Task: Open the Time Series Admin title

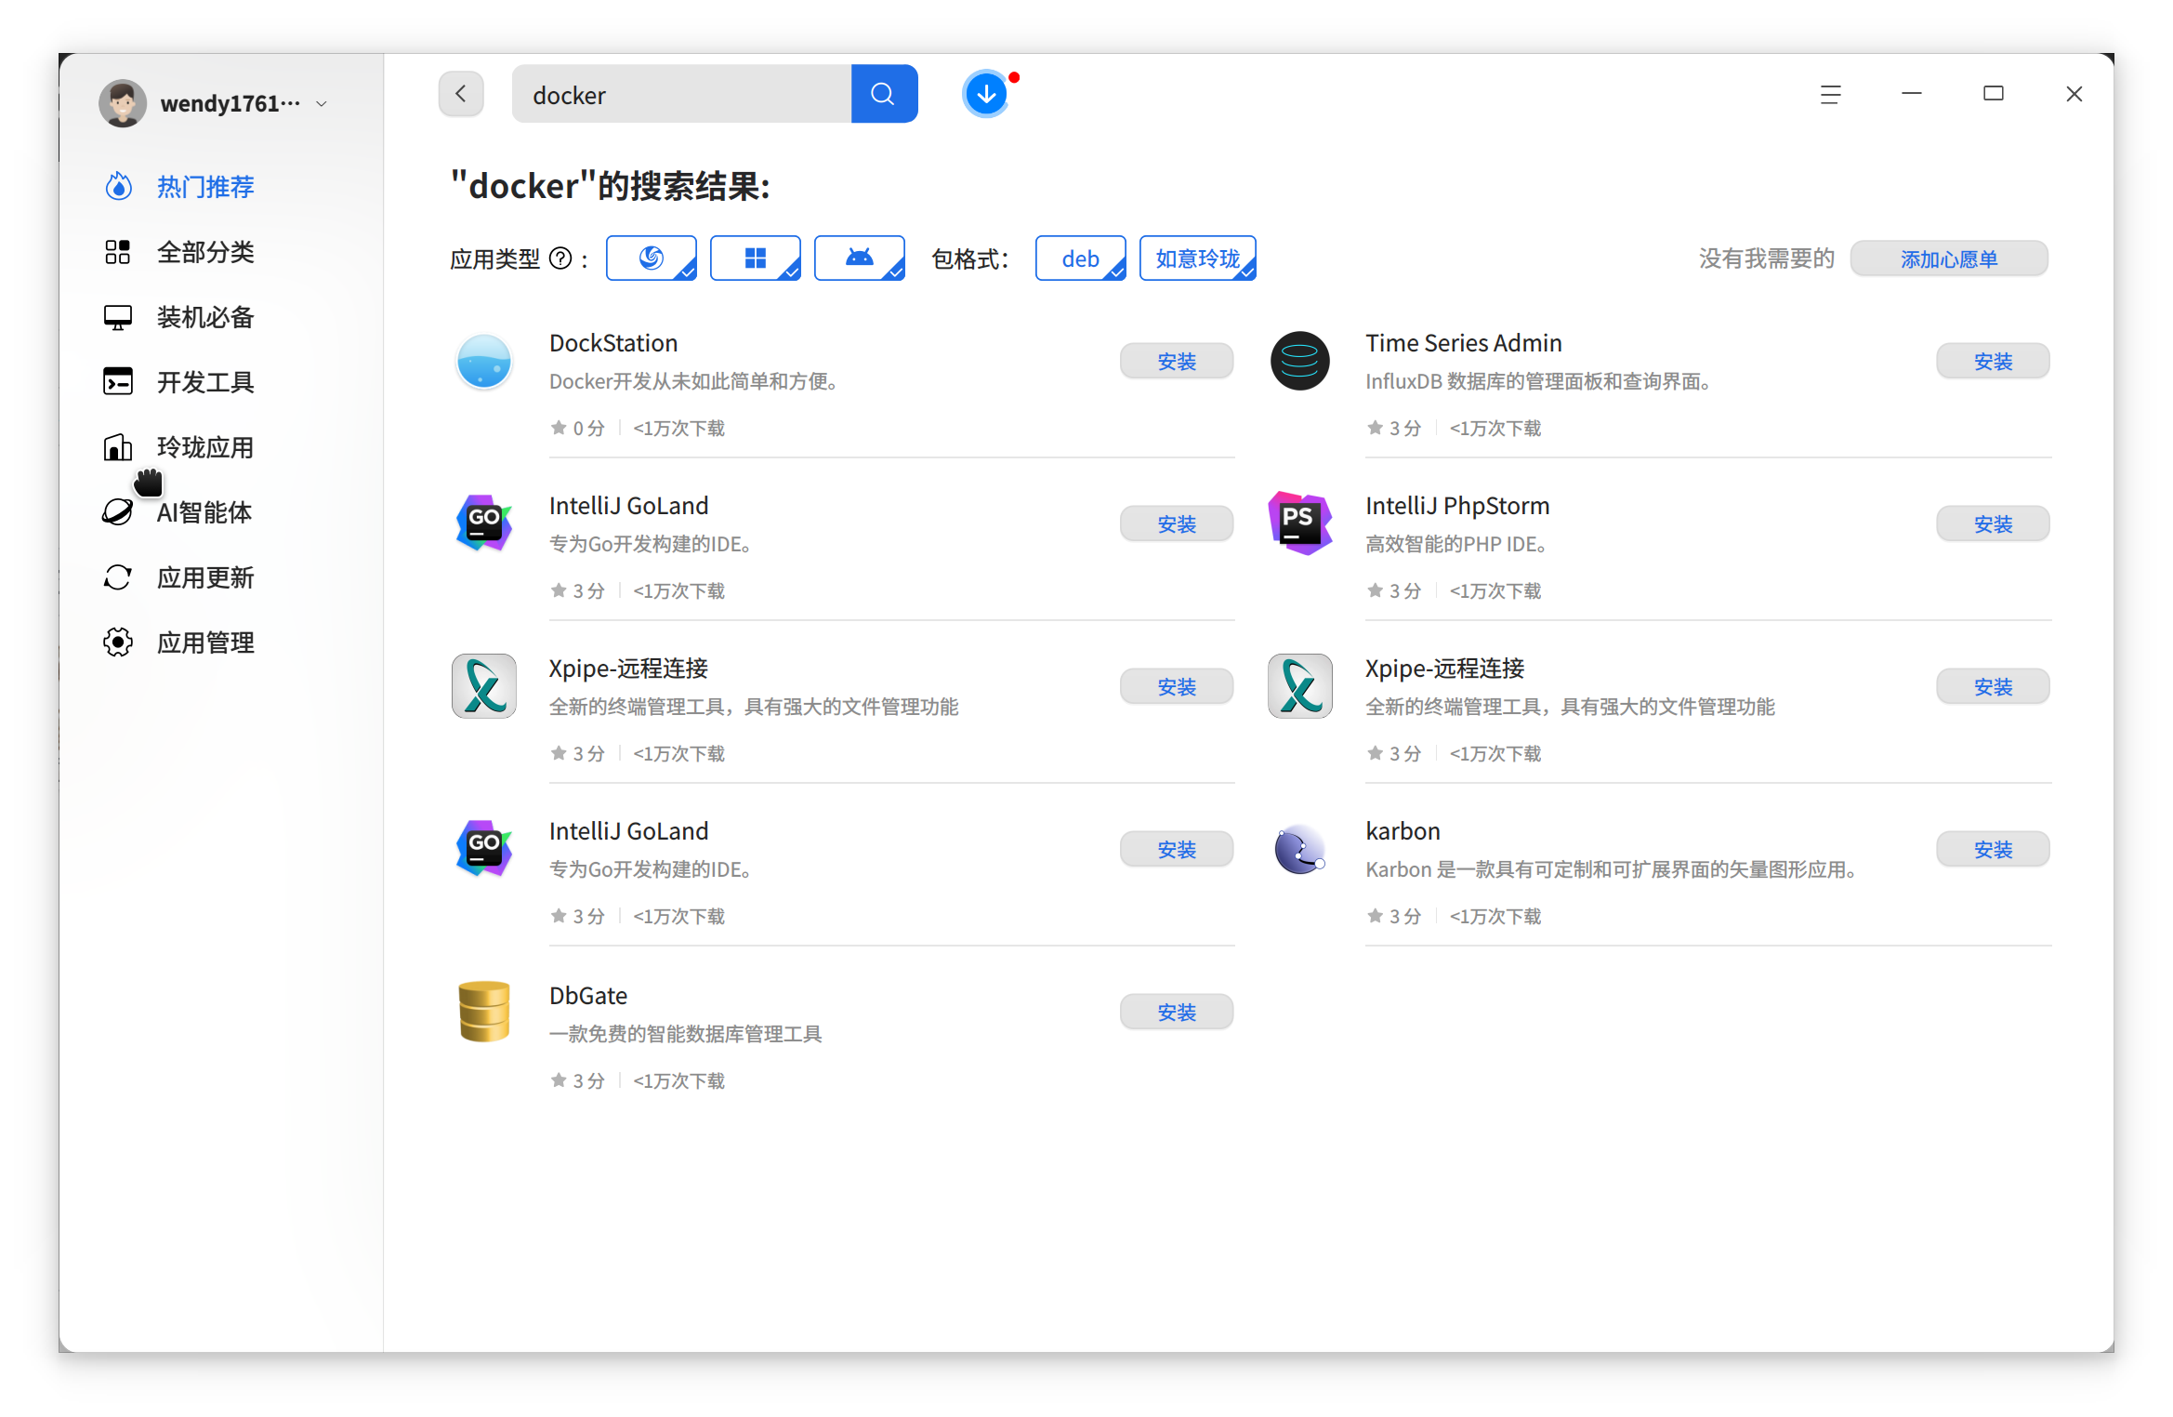Action: point(1464,343)
